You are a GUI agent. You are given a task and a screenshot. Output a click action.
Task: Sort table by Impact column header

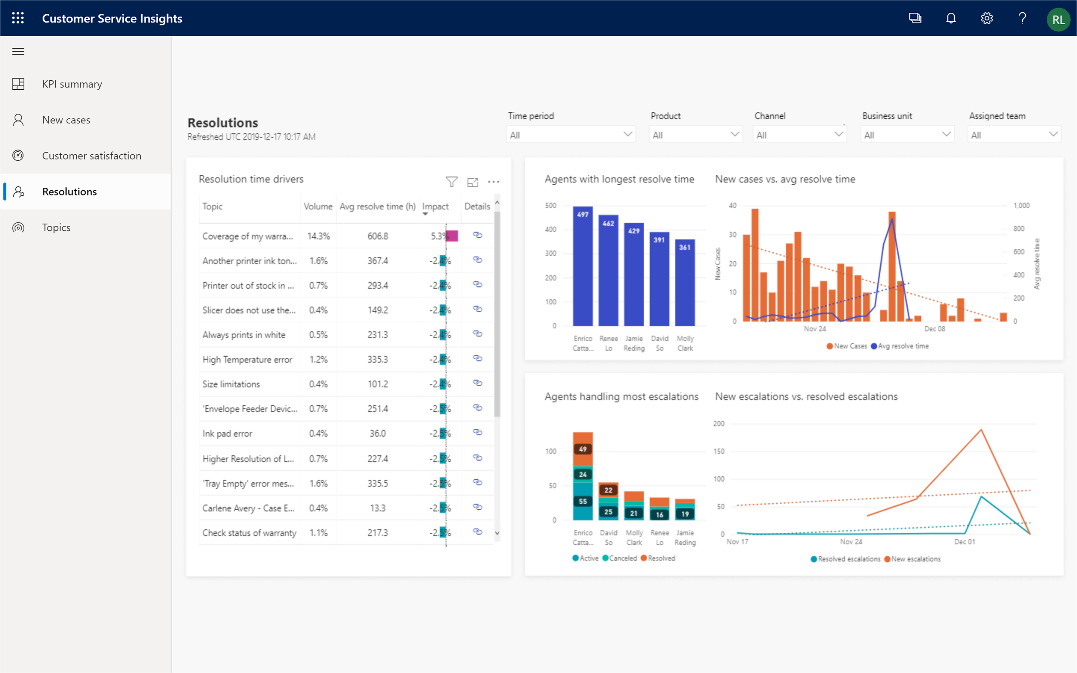(x=435, y=206)
